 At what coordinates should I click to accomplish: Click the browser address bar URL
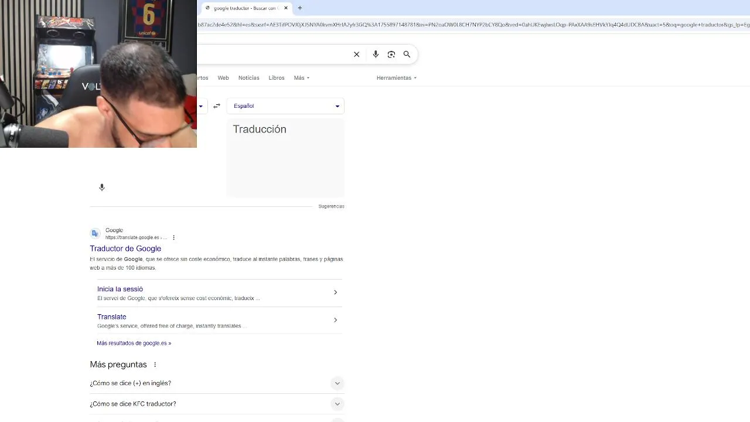(x=473, y=25)
